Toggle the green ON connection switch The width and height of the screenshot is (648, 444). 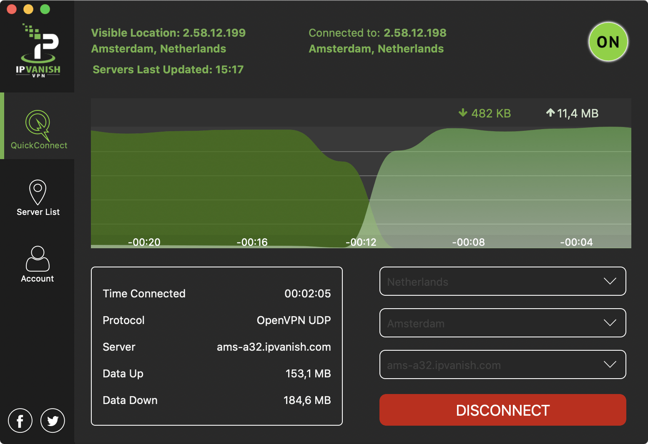click(608, 42)
